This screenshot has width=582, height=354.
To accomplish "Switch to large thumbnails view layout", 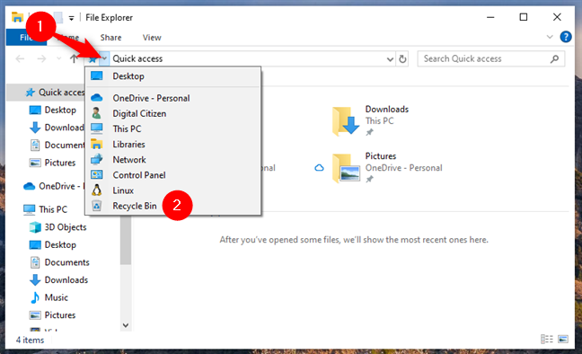I will coord(563,339).
